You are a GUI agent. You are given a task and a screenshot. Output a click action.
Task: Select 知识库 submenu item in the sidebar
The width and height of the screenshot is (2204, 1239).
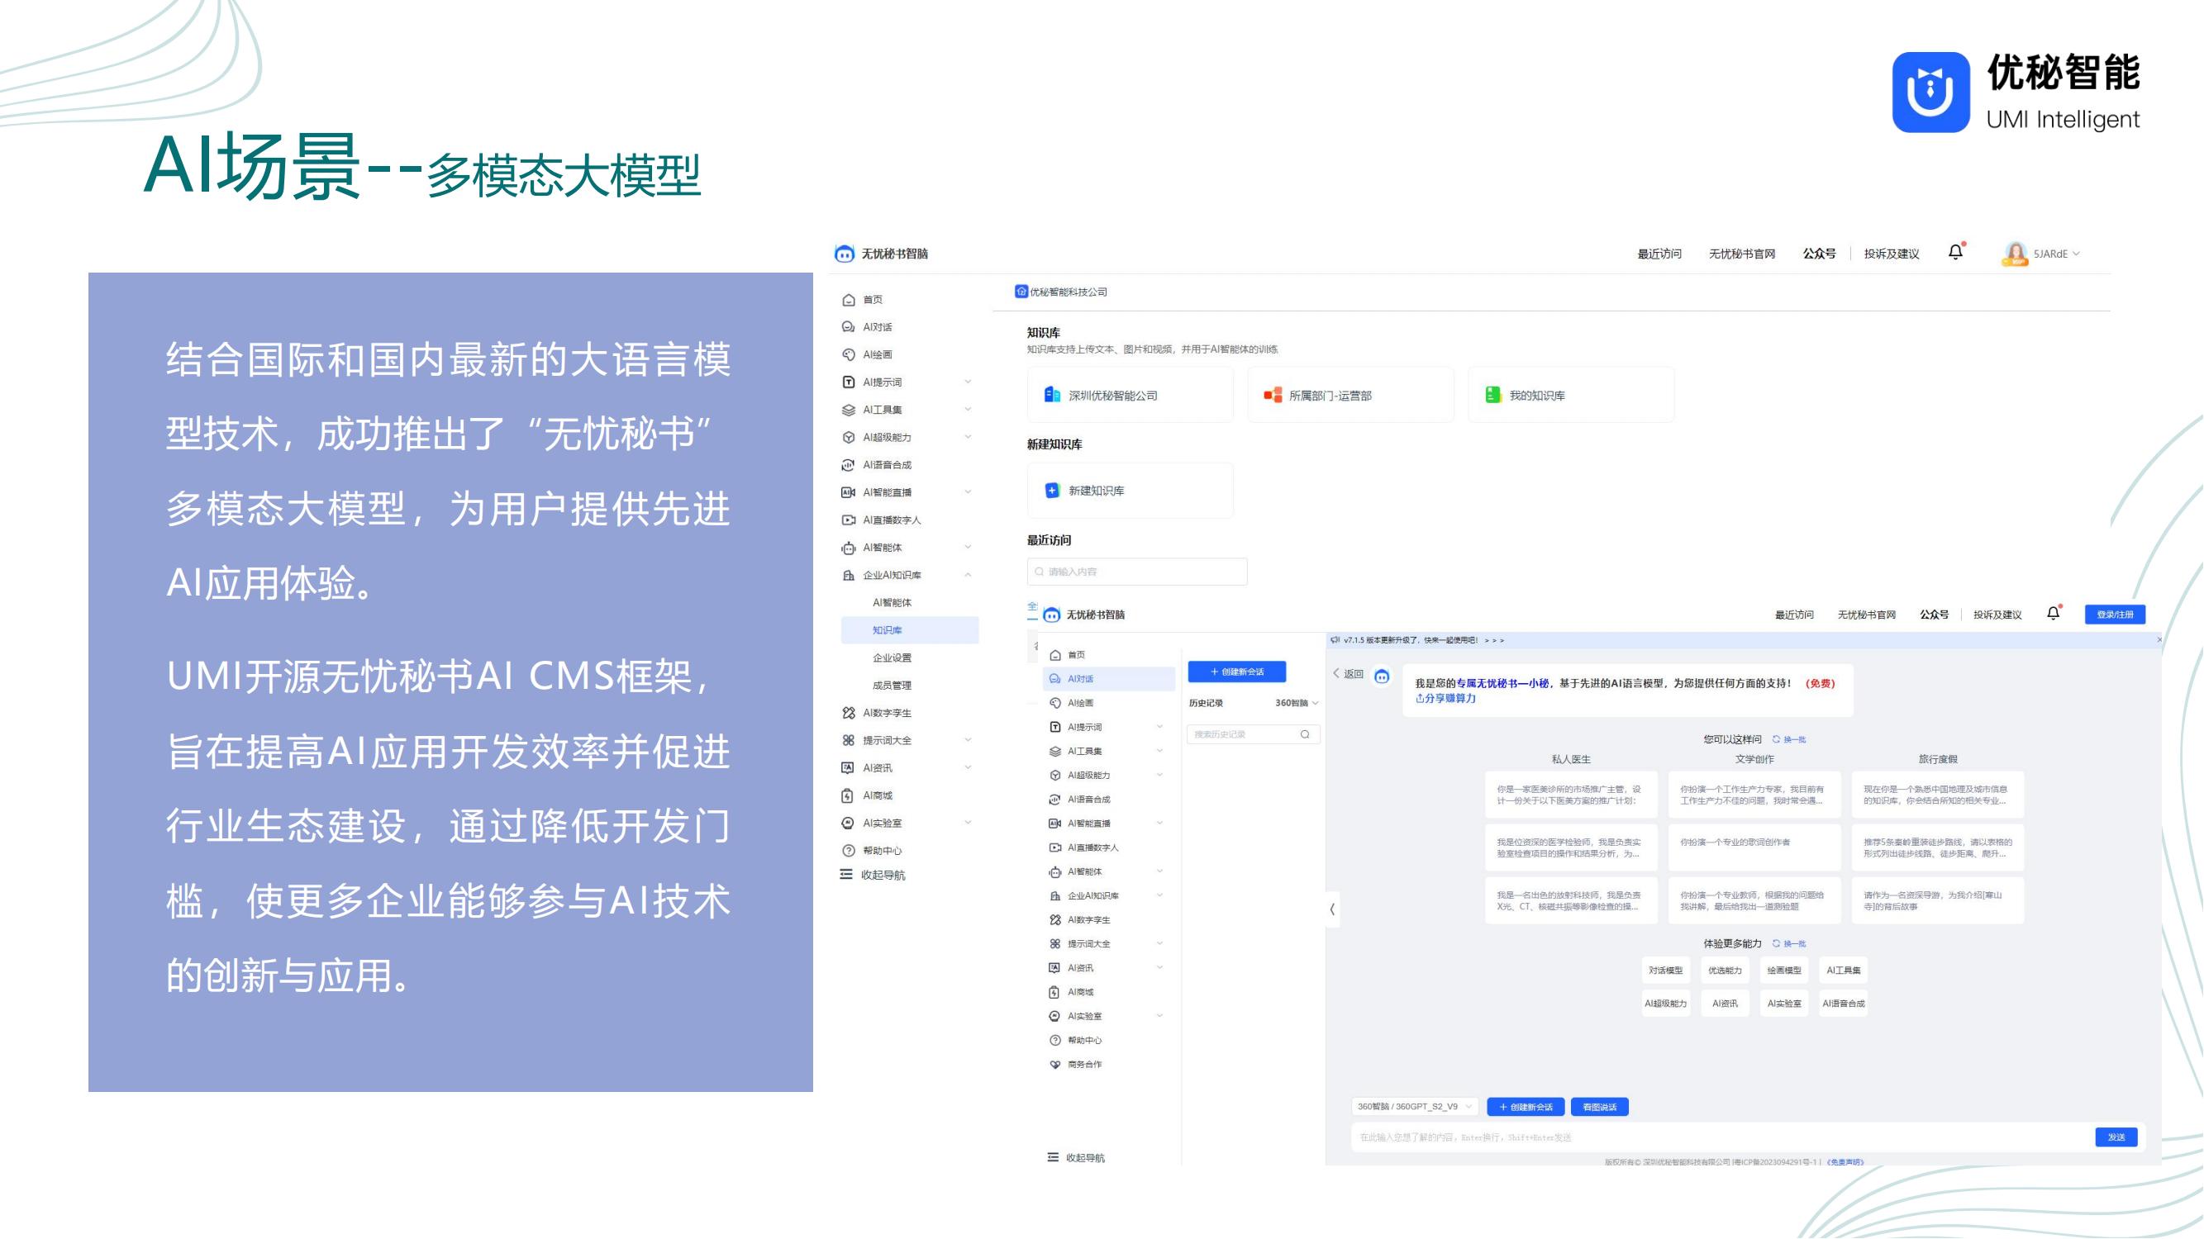tap(887, 630)
